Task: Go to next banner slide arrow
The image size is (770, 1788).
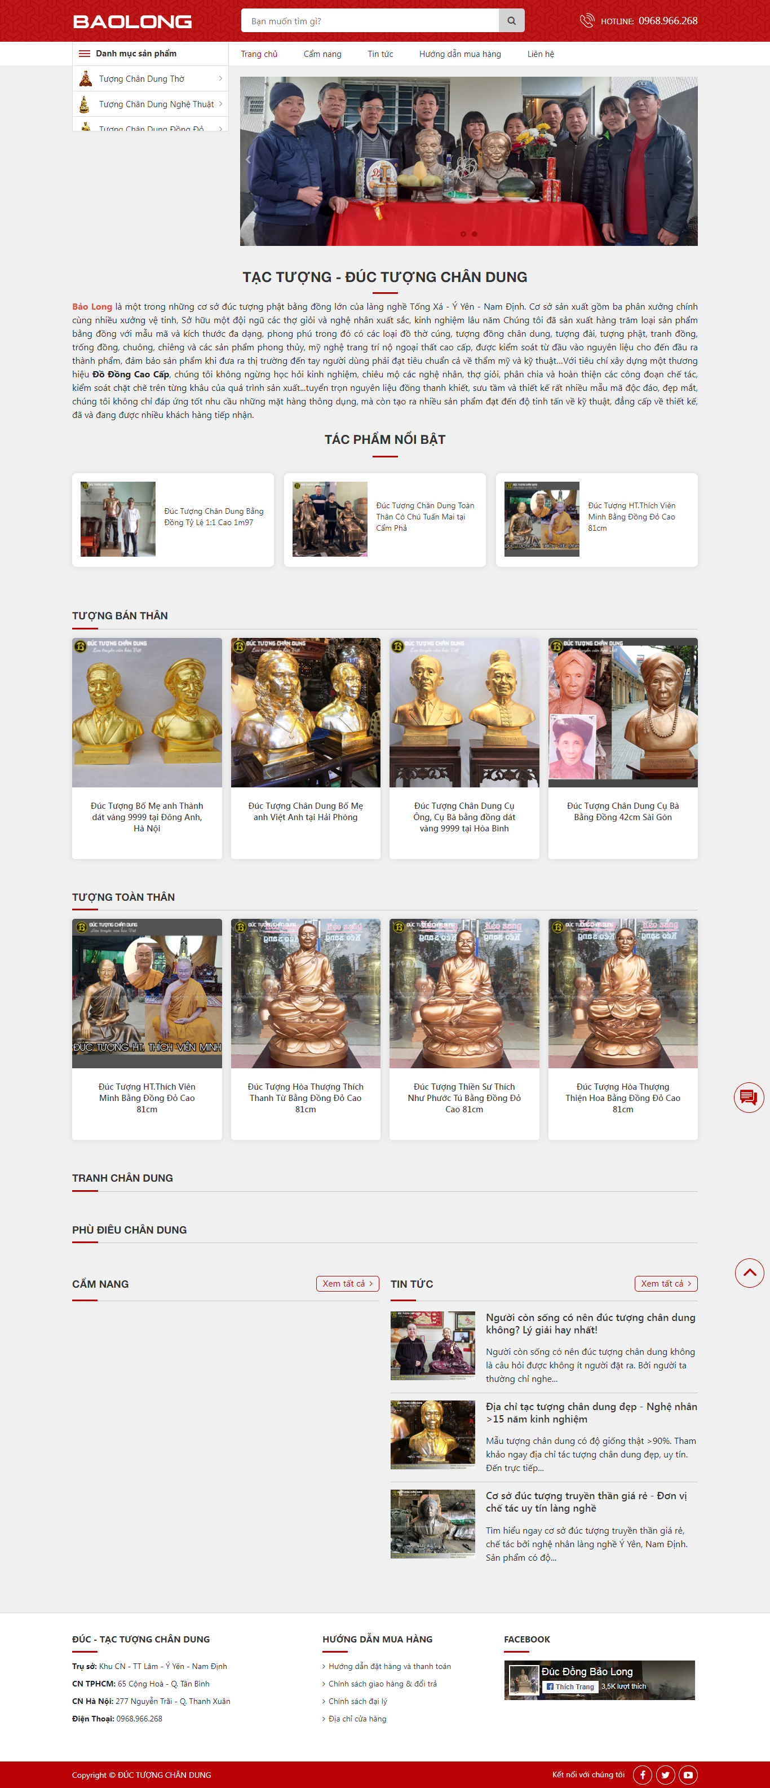Action: point(688,160)
